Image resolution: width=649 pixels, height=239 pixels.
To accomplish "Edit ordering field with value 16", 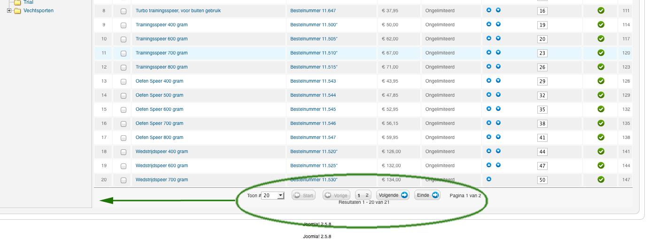I will pos(542,11).
